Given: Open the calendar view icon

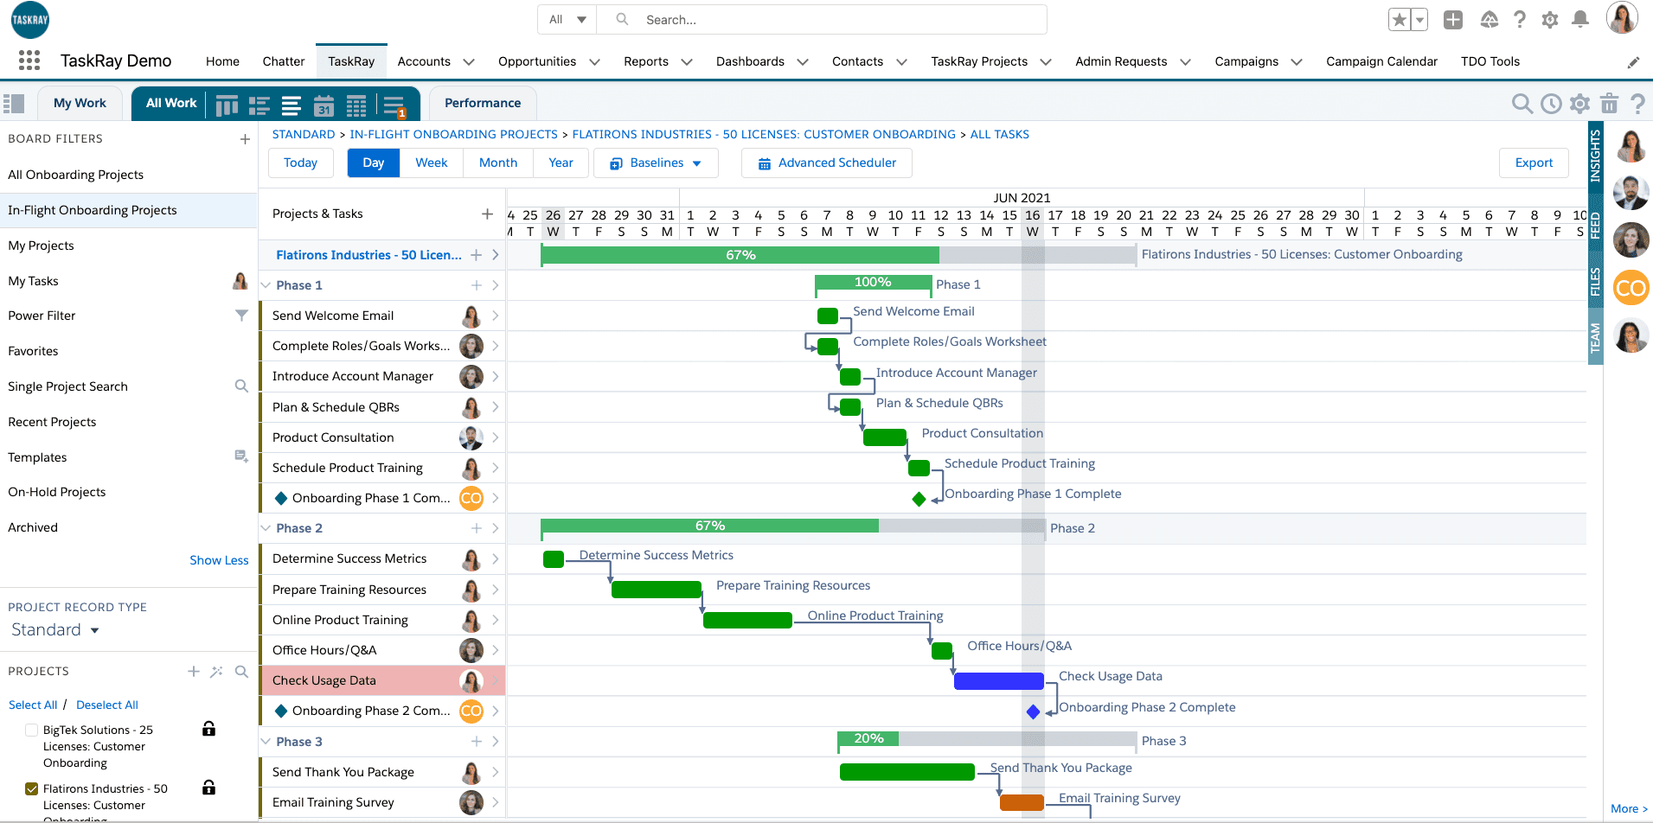Looking at the screenshot, I should pyautogui.click(x=324, y=105).
